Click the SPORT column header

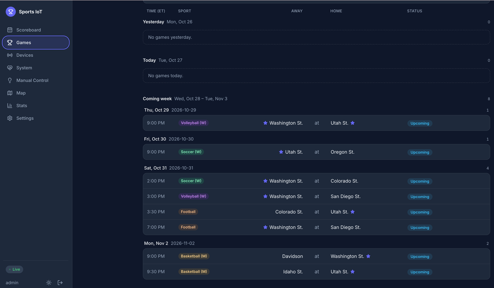click(x=184, y=11)
